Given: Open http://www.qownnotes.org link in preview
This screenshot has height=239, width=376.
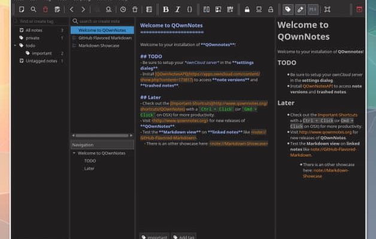Looking at the screenshot, I should 325,132.
